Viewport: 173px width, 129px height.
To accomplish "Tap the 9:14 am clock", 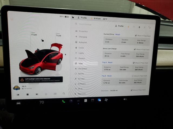I will click(x=97, y=19).
